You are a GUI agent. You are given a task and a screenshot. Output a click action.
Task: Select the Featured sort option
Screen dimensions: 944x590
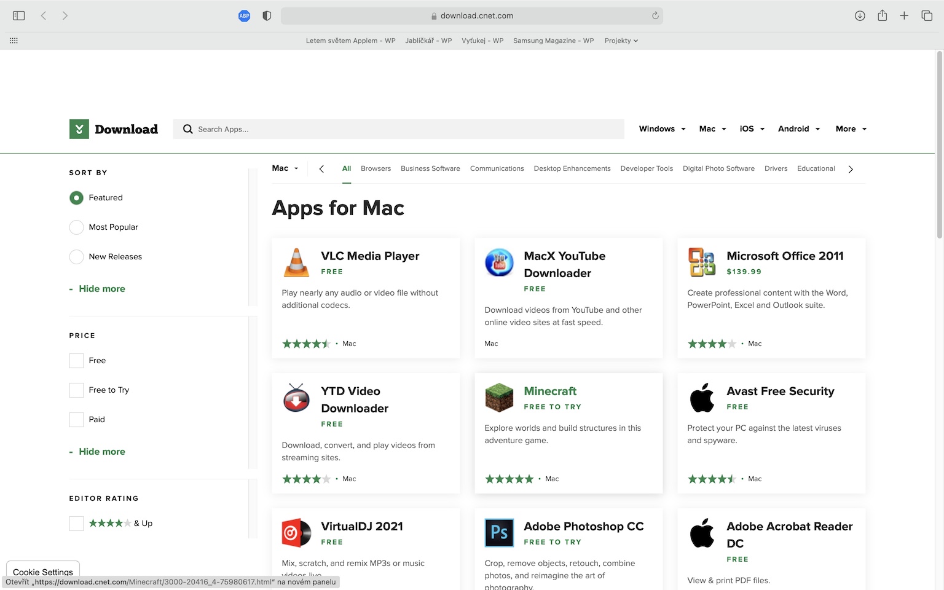pyautogui.click(x=76, y=198)
